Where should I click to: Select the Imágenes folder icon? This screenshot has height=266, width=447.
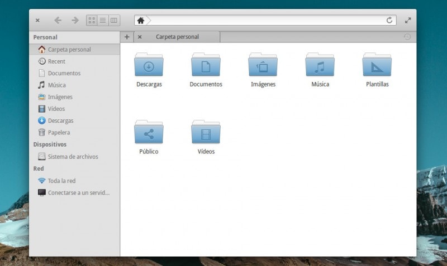[x=263, y=65]
